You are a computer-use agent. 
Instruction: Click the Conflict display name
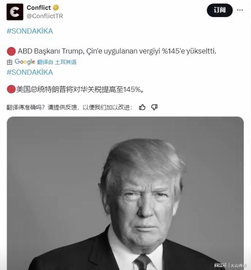coord(39,8)
